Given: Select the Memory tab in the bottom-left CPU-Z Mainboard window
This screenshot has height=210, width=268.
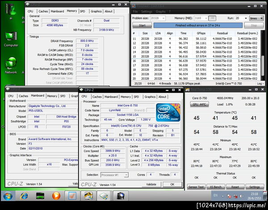Looking at the screenshot, I should pyautogui.click(x=52, y=96).
